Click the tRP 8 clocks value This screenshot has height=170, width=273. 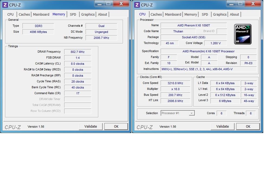pyautogui.click(x=78, y=76)
